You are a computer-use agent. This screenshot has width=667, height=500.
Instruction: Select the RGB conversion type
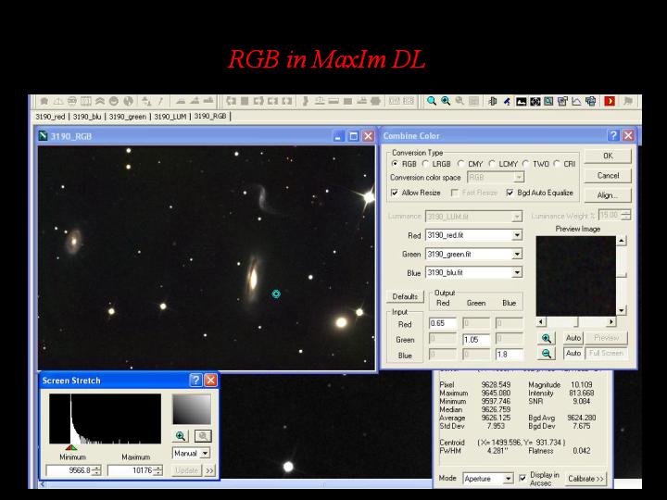(x=395, y=164)
